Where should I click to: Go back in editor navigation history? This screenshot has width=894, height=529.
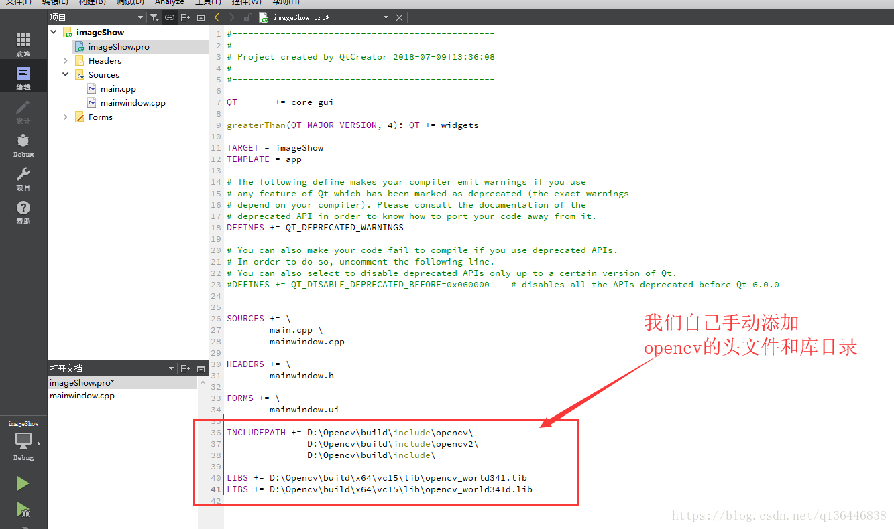pyautogui.click(x=217, y=17)
